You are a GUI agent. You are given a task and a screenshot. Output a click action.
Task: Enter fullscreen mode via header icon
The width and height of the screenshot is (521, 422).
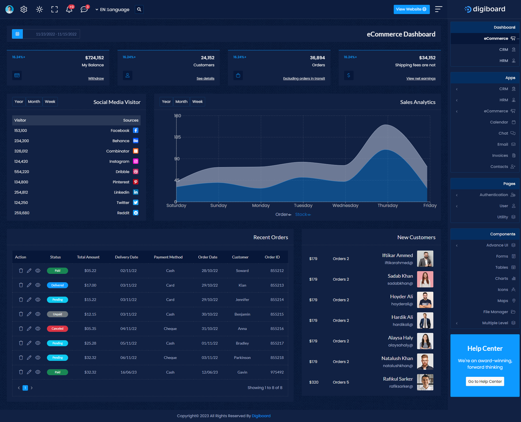(x=54, y=9)
